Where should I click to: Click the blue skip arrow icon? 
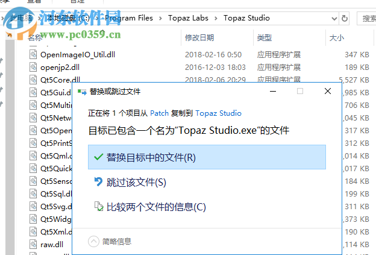(98, 181)
